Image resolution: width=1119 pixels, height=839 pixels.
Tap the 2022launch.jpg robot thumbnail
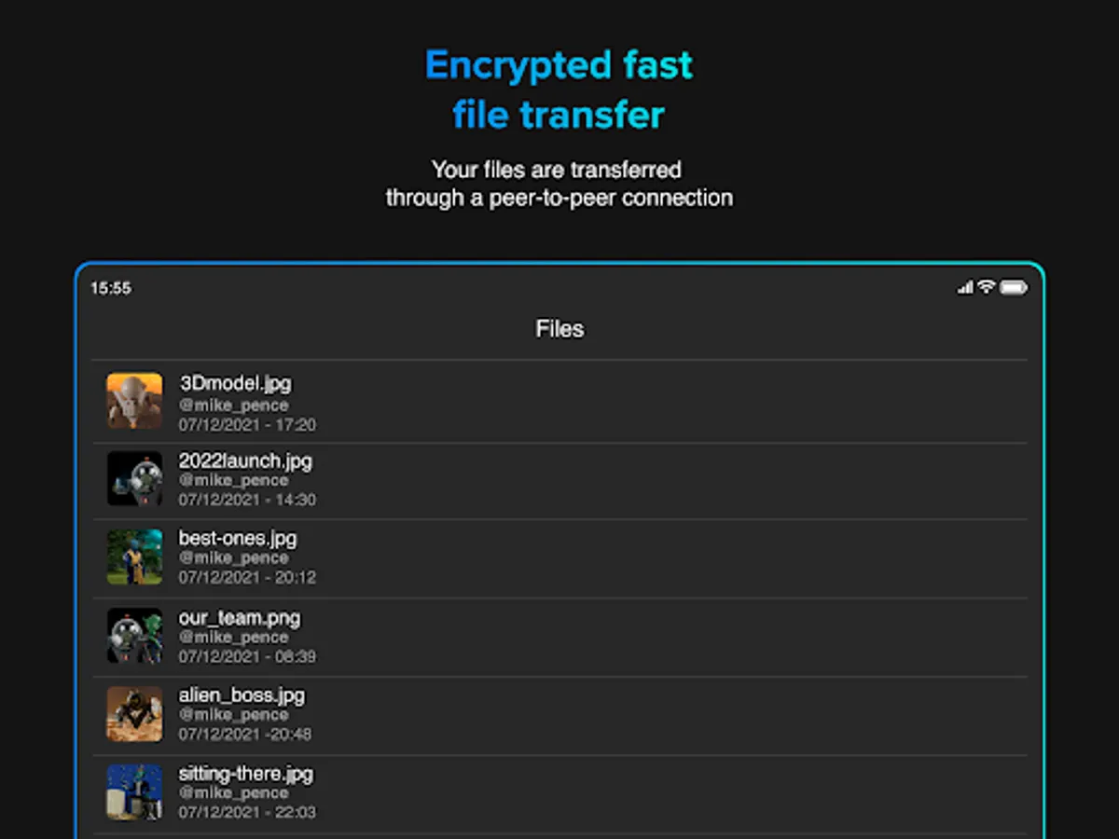click(x=134, y=479)
